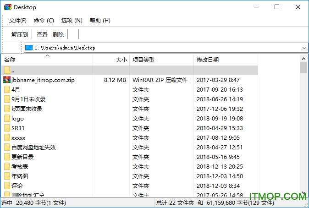Viewport: 309px width, 208px height.
Task: Click folder icon next to 更新目录
Action: [7, 157]
